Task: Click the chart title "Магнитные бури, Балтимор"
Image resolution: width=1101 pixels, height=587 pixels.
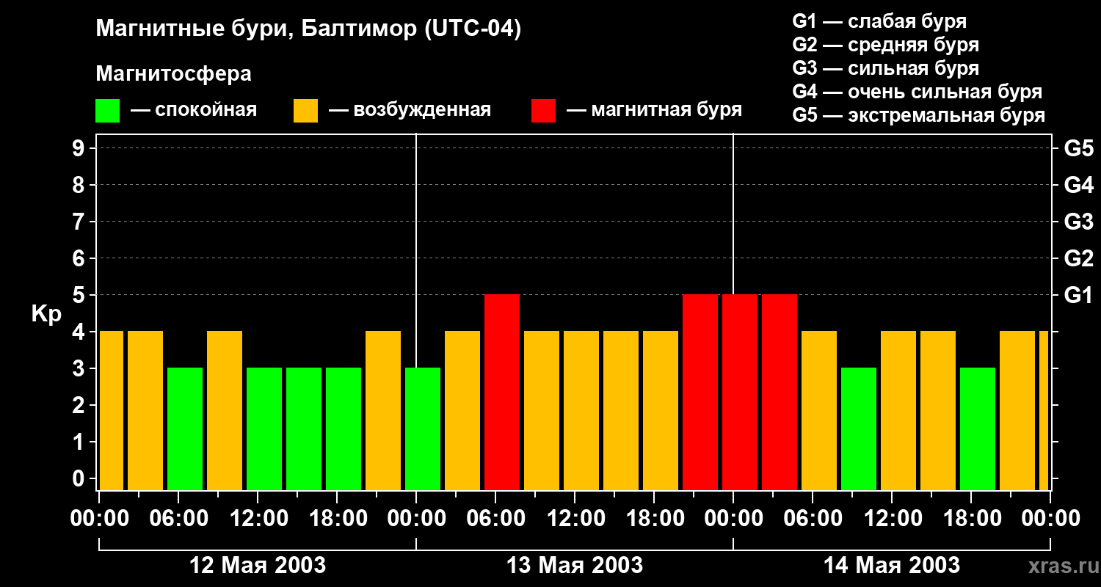Action: [308, 29]
